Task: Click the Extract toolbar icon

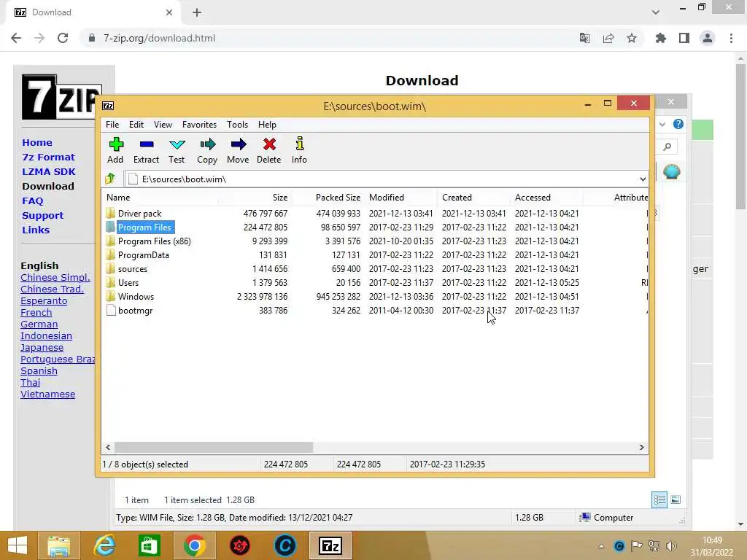Action: point(146,144)
